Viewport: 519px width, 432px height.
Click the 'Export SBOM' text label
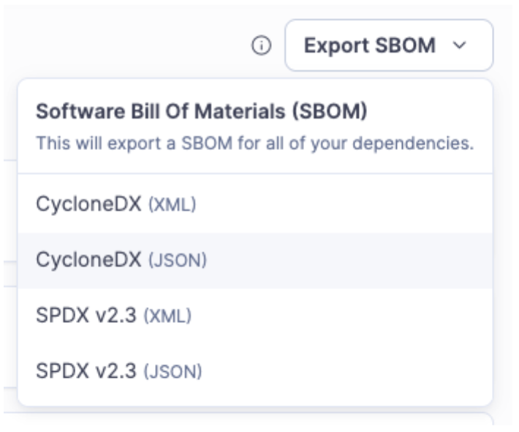(369, 45)
